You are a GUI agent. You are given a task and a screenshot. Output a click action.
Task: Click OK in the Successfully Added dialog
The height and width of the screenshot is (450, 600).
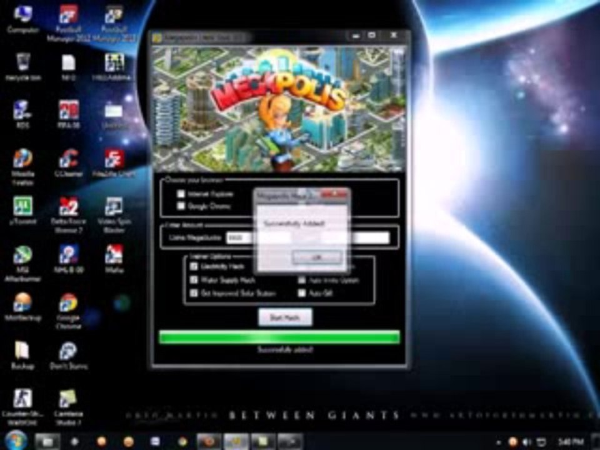[x=317, y=258]
